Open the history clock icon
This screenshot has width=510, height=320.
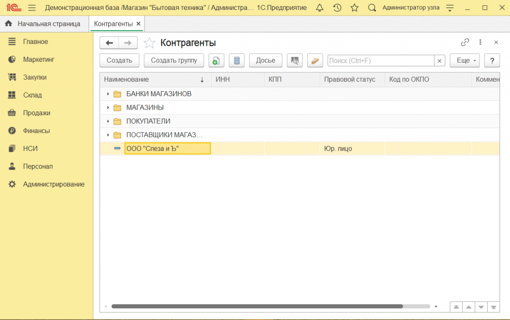point(337,8)
